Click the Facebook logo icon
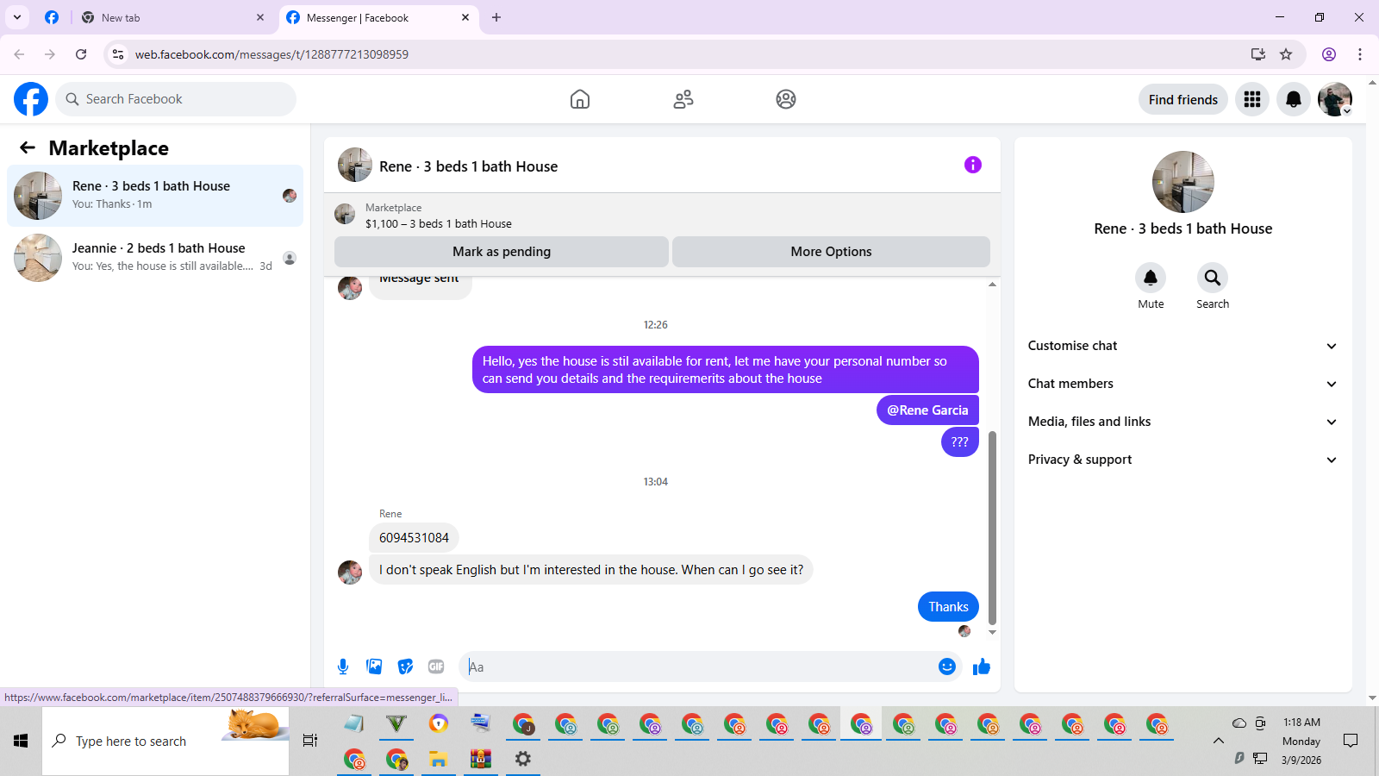Screen dimensions: 1379x776 click(31, 99)
